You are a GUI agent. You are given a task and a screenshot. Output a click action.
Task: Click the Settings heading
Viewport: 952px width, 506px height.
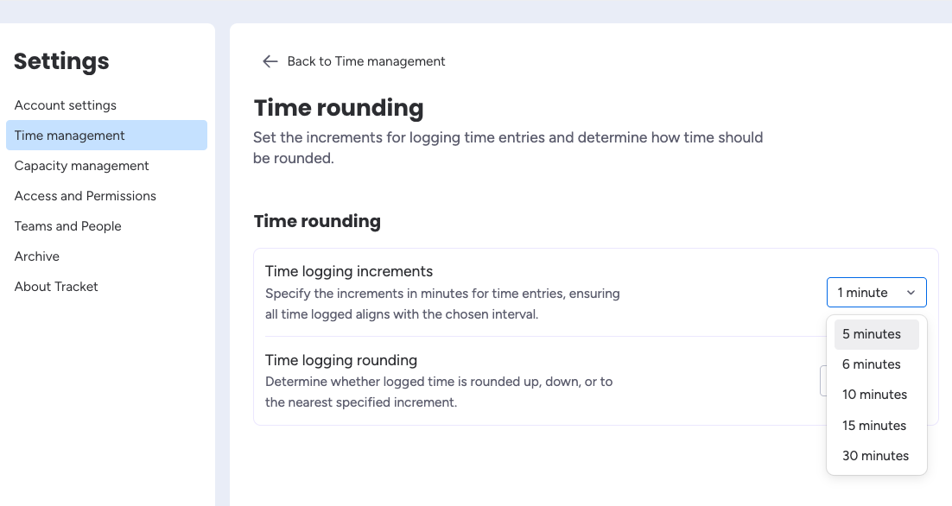pyautogui.click(x=61, y=61)
